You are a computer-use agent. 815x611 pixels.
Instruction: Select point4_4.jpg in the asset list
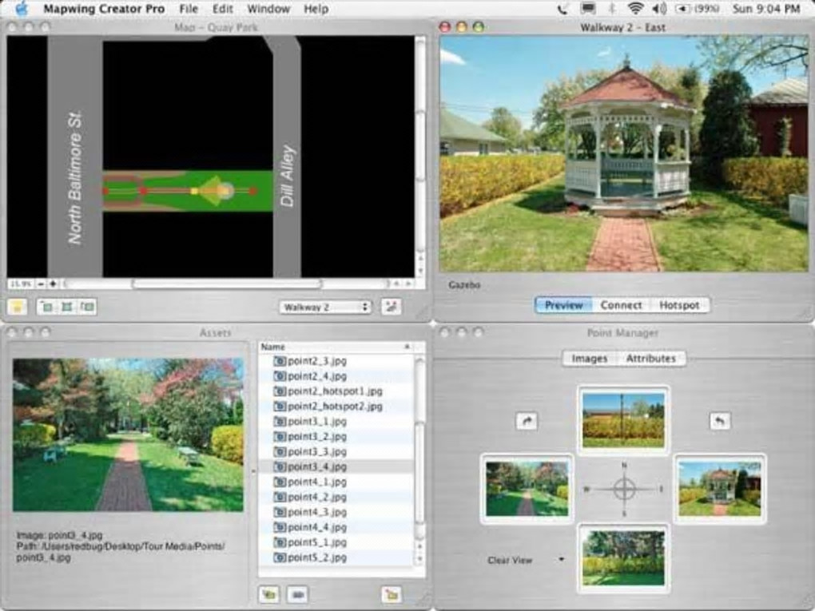coord(336,527)
